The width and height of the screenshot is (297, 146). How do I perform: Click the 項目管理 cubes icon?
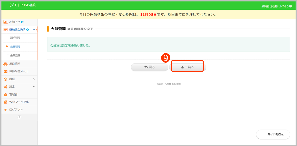6,64
